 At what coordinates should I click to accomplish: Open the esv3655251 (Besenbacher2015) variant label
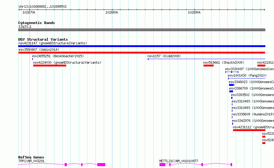pyautogui.click(x=58, y=56)
